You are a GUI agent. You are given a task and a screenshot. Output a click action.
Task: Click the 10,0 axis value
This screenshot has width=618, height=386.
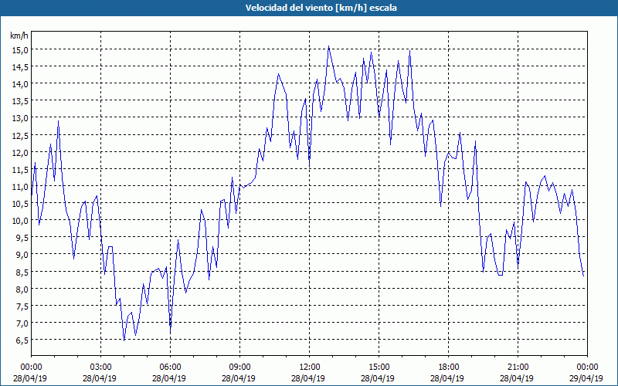click(21, 221)
